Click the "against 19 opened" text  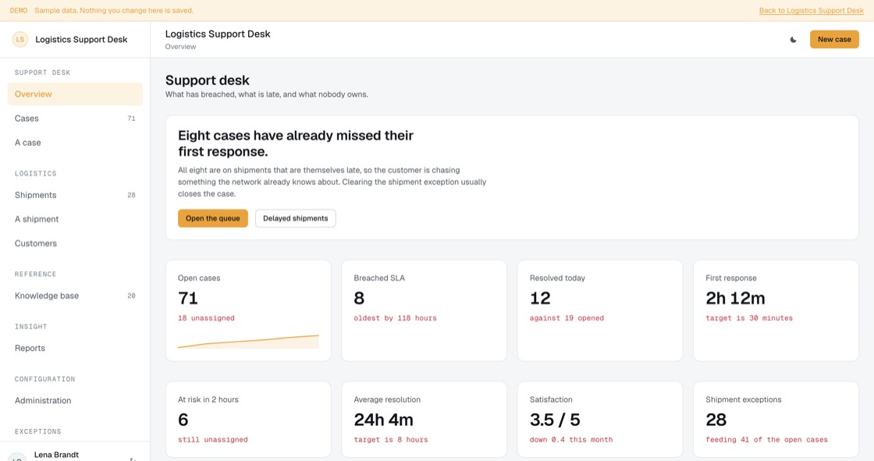(x=567, y=318)
